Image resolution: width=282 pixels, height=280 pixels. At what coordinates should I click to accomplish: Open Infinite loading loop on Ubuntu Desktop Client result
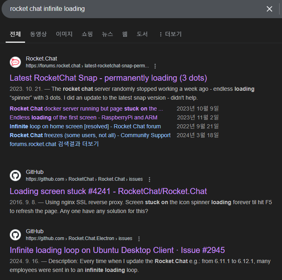(117, 251)
